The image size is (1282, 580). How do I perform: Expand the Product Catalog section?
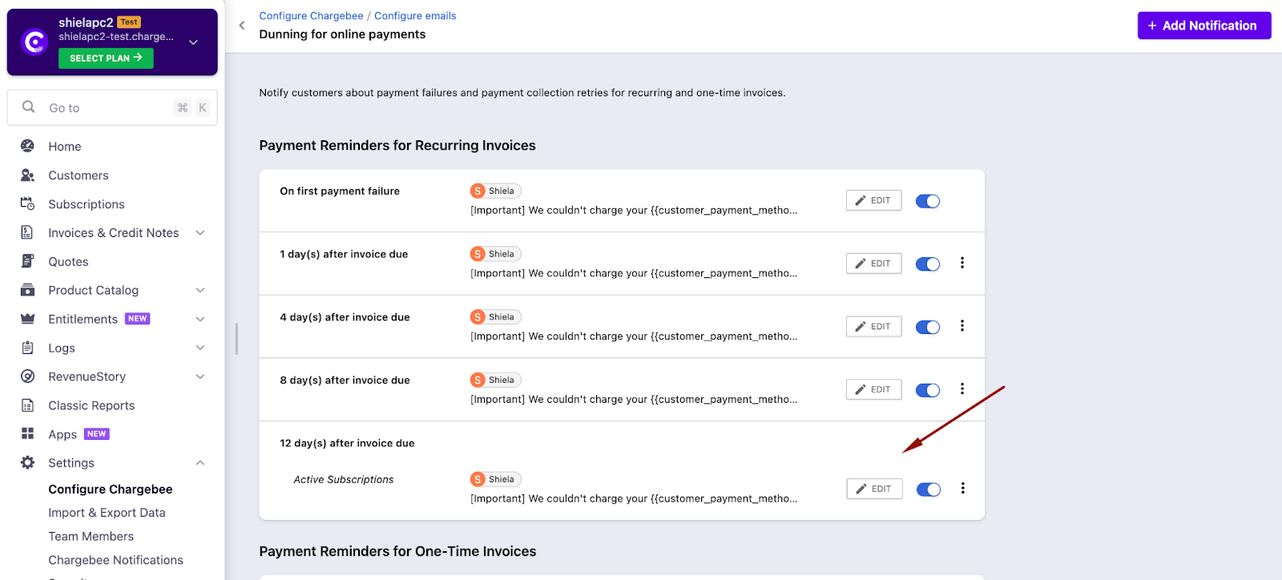(200, 290)
